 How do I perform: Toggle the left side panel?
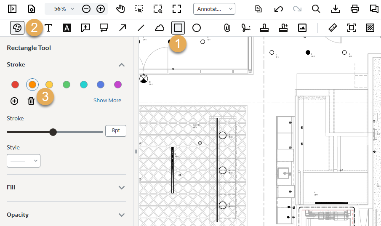(x=12, y=9)
